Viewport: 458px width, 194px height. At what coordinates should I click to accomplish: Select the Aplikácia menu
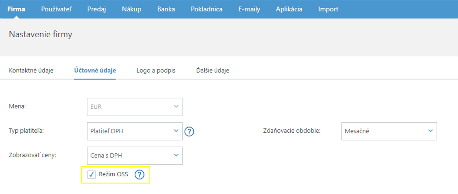pos(289,9)
